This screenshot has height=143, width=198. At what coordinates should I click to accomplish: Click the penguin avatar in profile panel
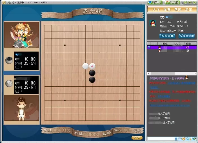click(153, 23)
